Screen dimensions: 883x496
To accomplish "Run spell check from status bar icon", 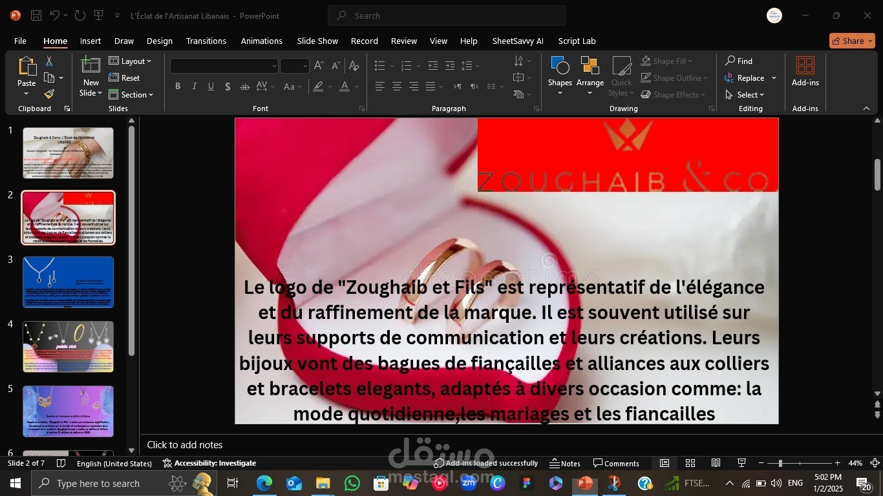I will click(x=61, y=463).
